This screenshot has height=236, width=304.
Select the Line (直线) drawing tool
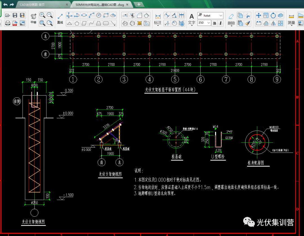click(60, 17)
